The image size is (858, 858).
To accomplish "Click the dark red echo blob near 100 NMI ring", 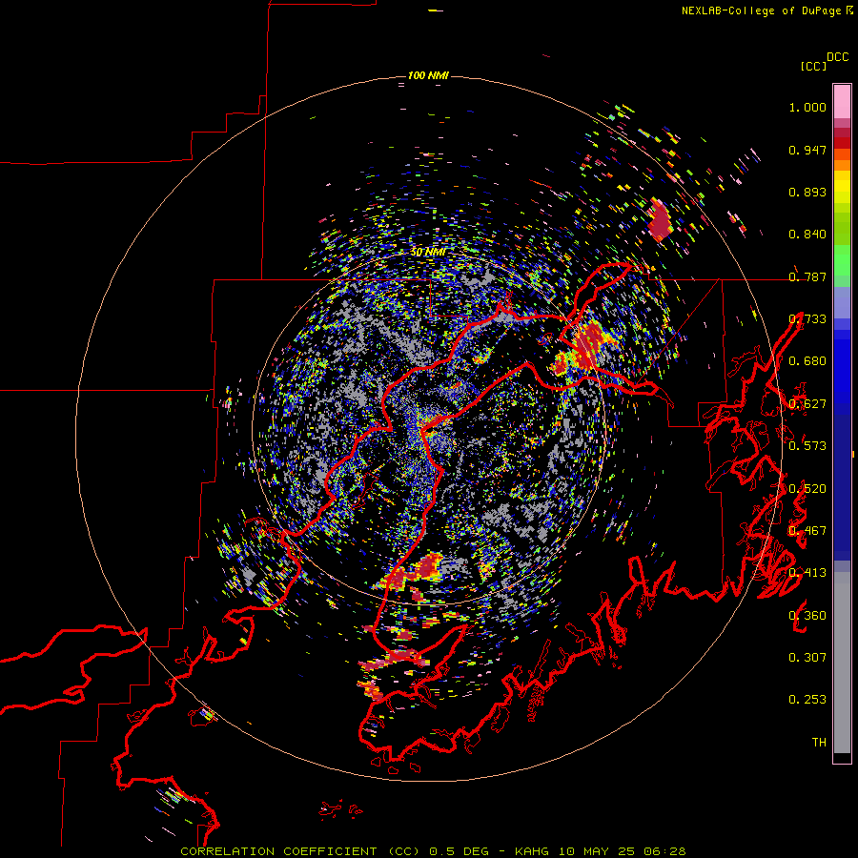I will pos(660,220).
